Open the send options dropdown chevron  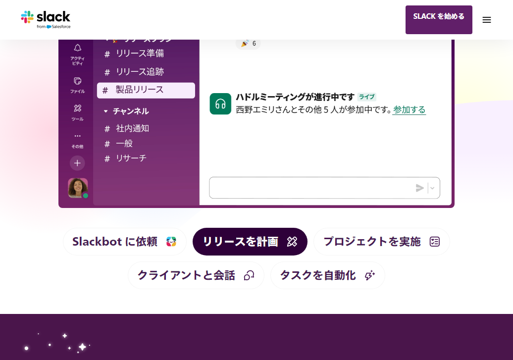pos(432,188)
